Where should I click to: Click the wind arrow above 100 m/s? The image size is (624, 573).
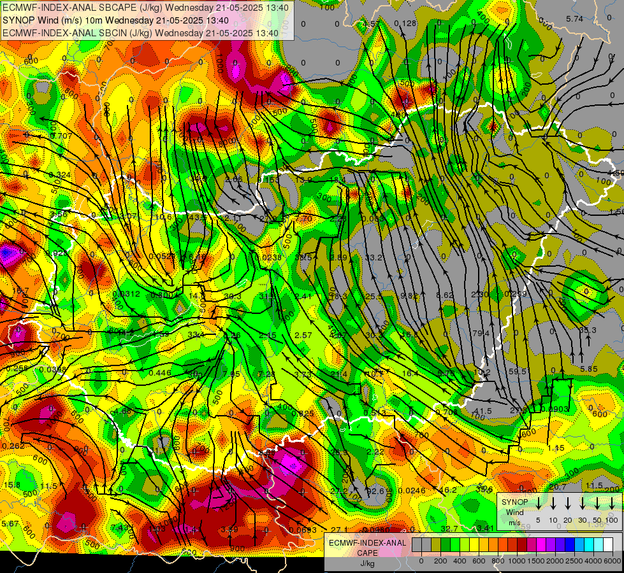612,504
